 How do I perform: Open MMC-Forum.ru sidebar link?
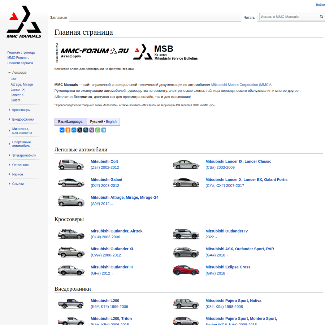tap(18, 58)
